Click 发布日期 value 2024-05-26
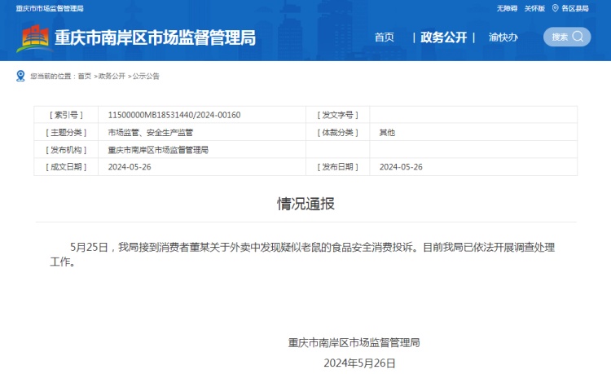Screen dimensions: 611x374 tap(401, 167)
